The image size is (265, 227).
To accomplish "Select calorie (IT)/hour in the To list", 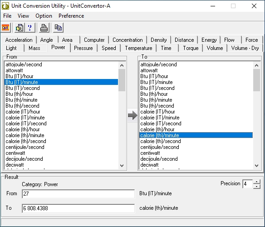I will pos(196,112).
